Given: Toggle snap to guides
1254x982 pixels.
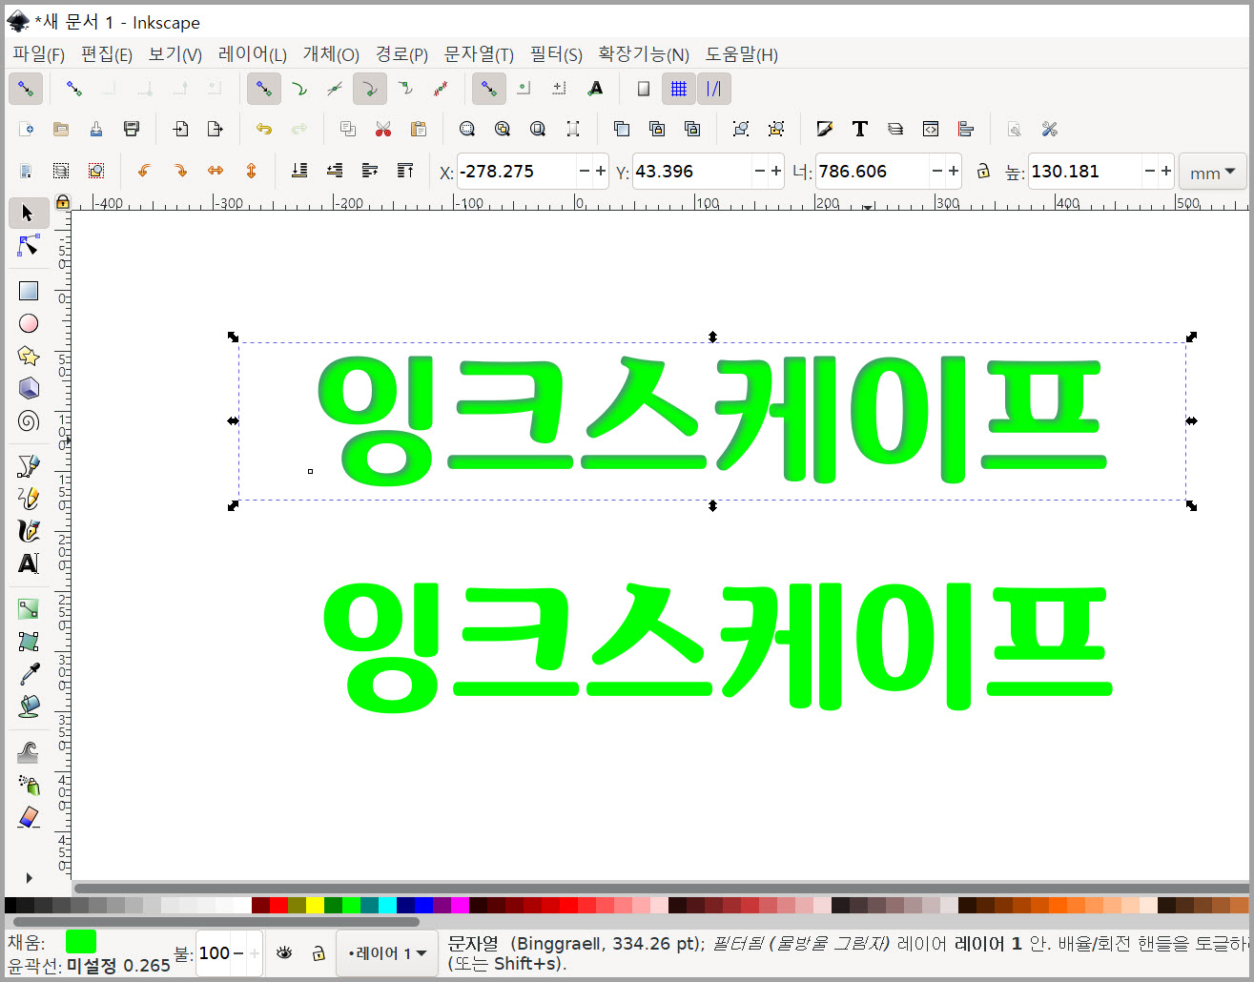Looking at the screenshot, I should pyautogui.click(x=714, y=89).
